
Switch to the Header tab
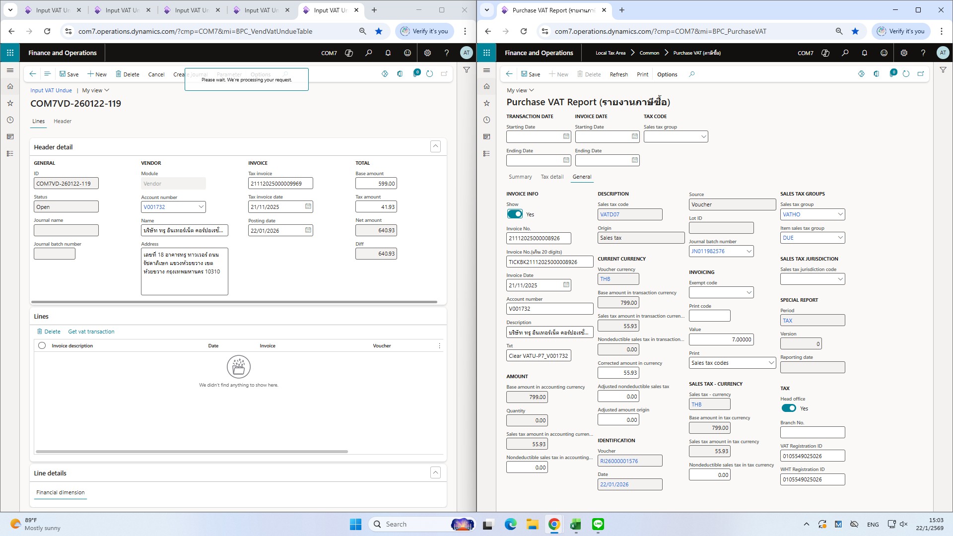click(62, 121)
